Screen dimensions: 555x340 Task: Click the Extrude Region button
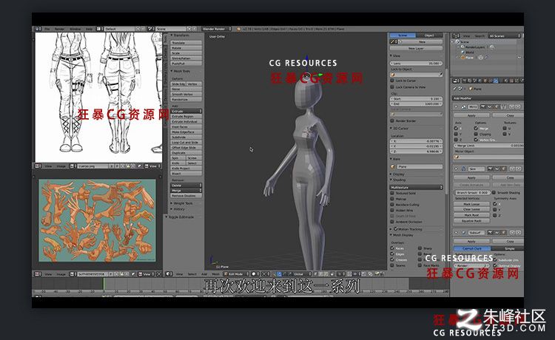click(186, 116)
